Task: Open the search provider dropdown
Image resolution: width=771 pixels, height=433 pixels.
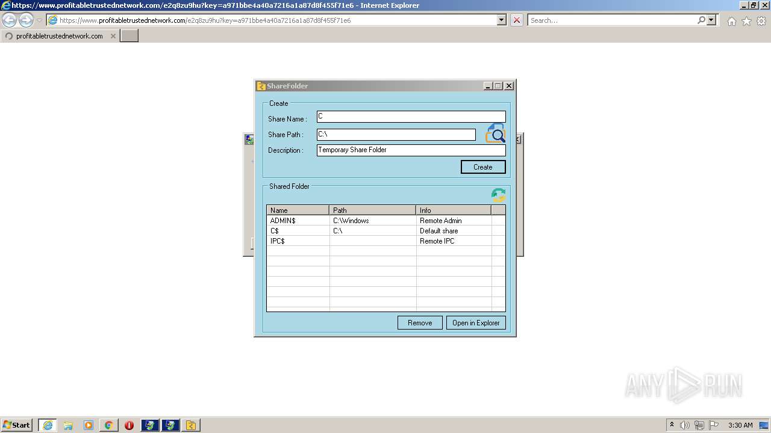Action: click(711, 20)
